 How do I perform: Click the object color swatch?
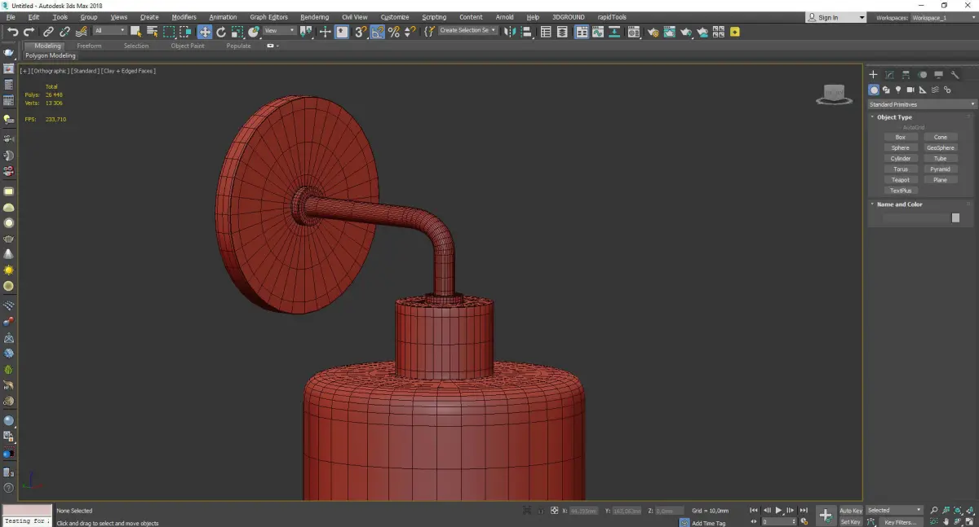(x=955, y=218)
